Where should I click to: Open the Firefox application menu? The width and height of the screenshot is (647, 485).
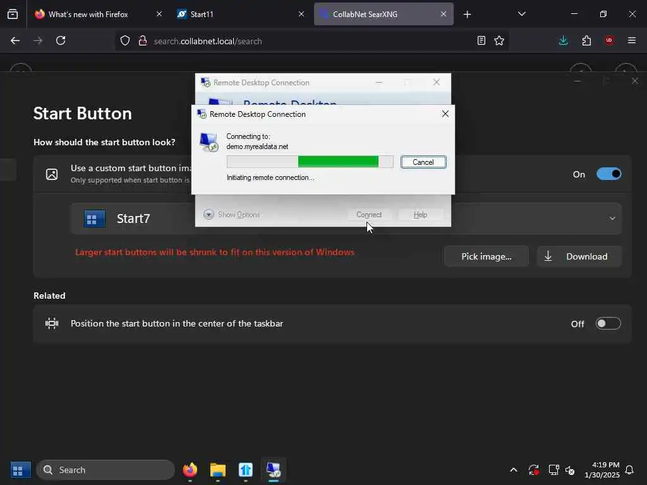pos(632,40)
